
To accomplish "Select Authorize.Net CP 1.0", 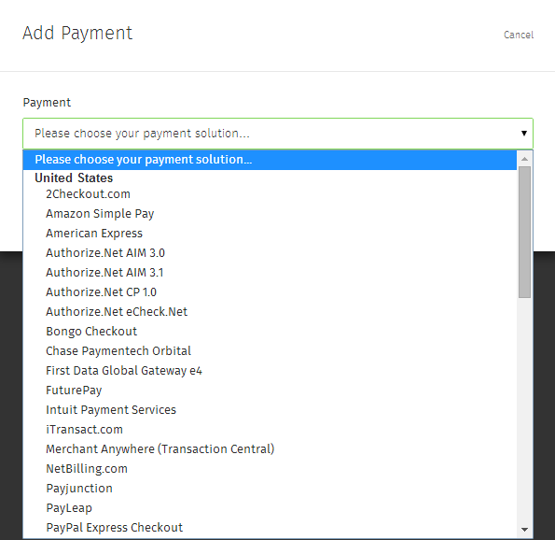I will 270,292.
